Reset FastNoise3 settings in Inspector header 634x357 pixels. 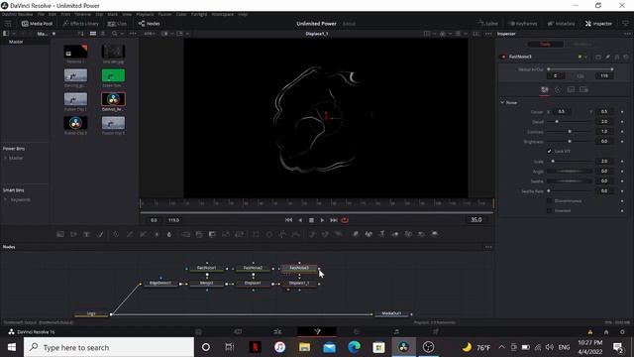click(x=626, y=58)
